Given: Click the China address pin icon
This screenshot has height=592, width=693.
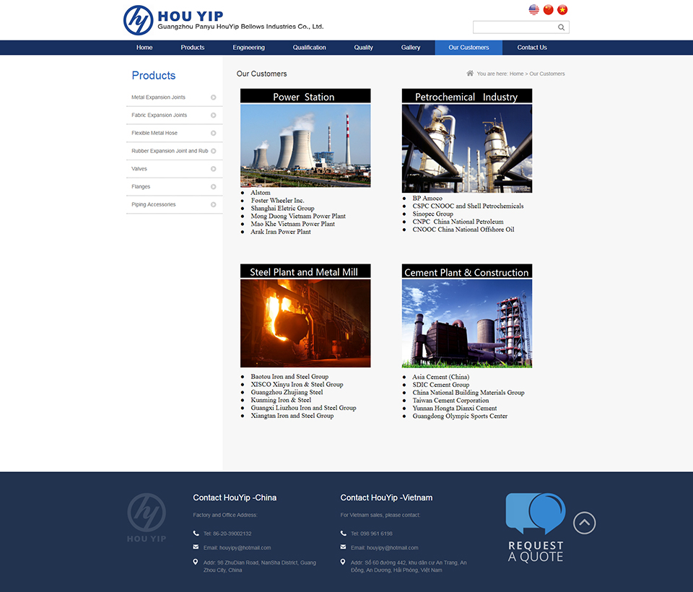Looking at the screenshot, I should point(196,562).
